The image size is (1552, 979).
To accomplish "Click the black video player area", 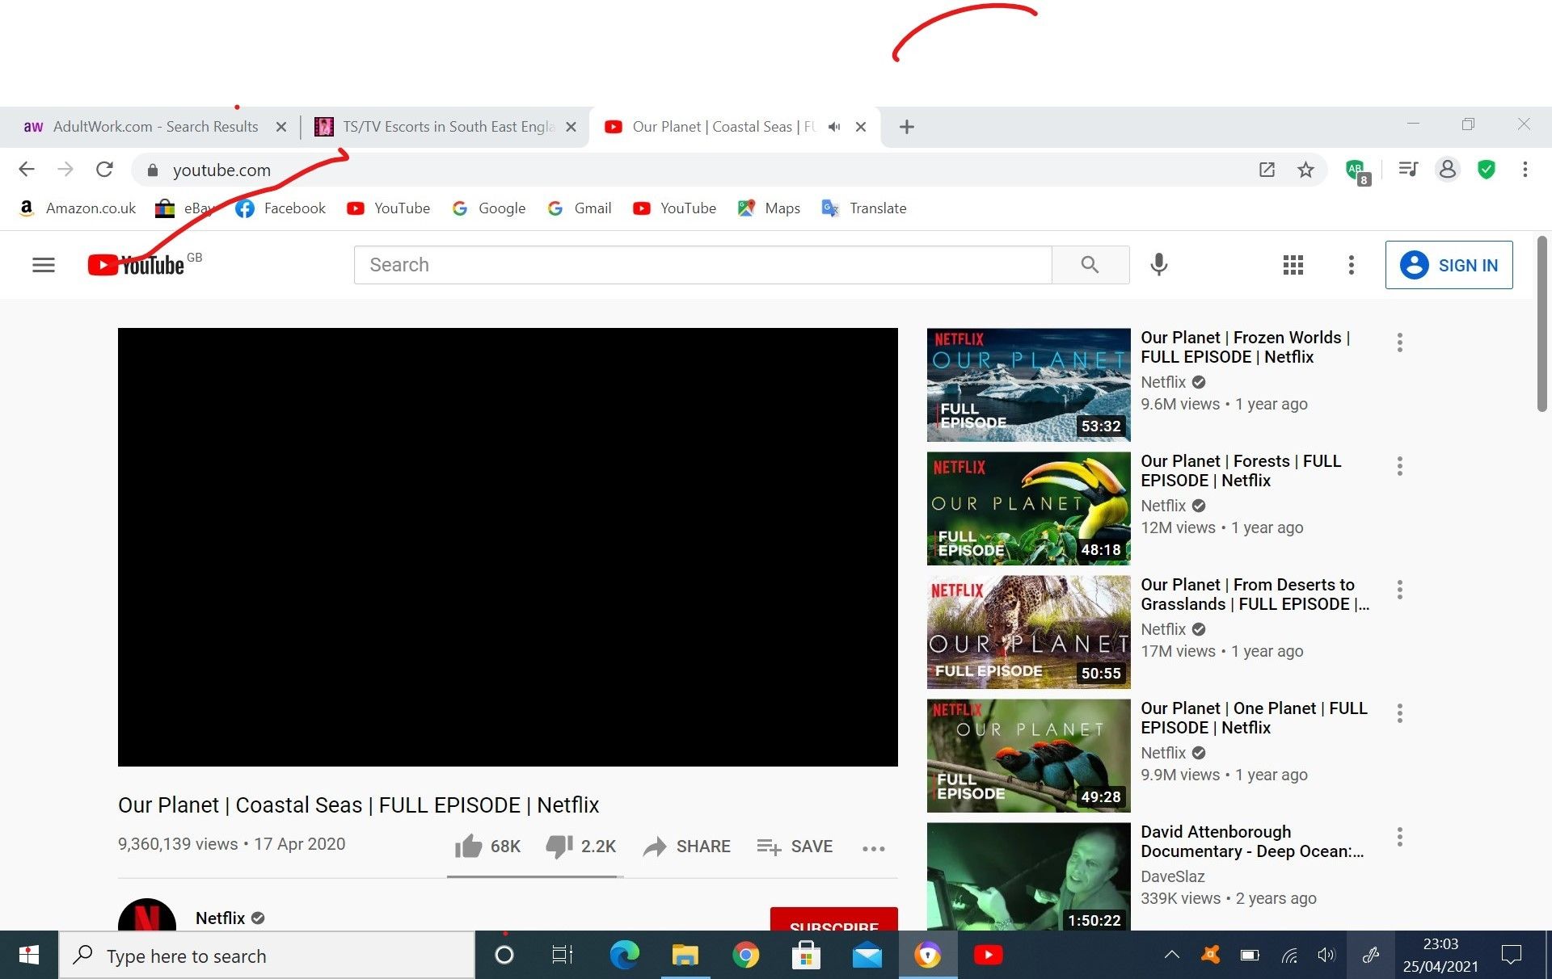I will click(508, 547).
